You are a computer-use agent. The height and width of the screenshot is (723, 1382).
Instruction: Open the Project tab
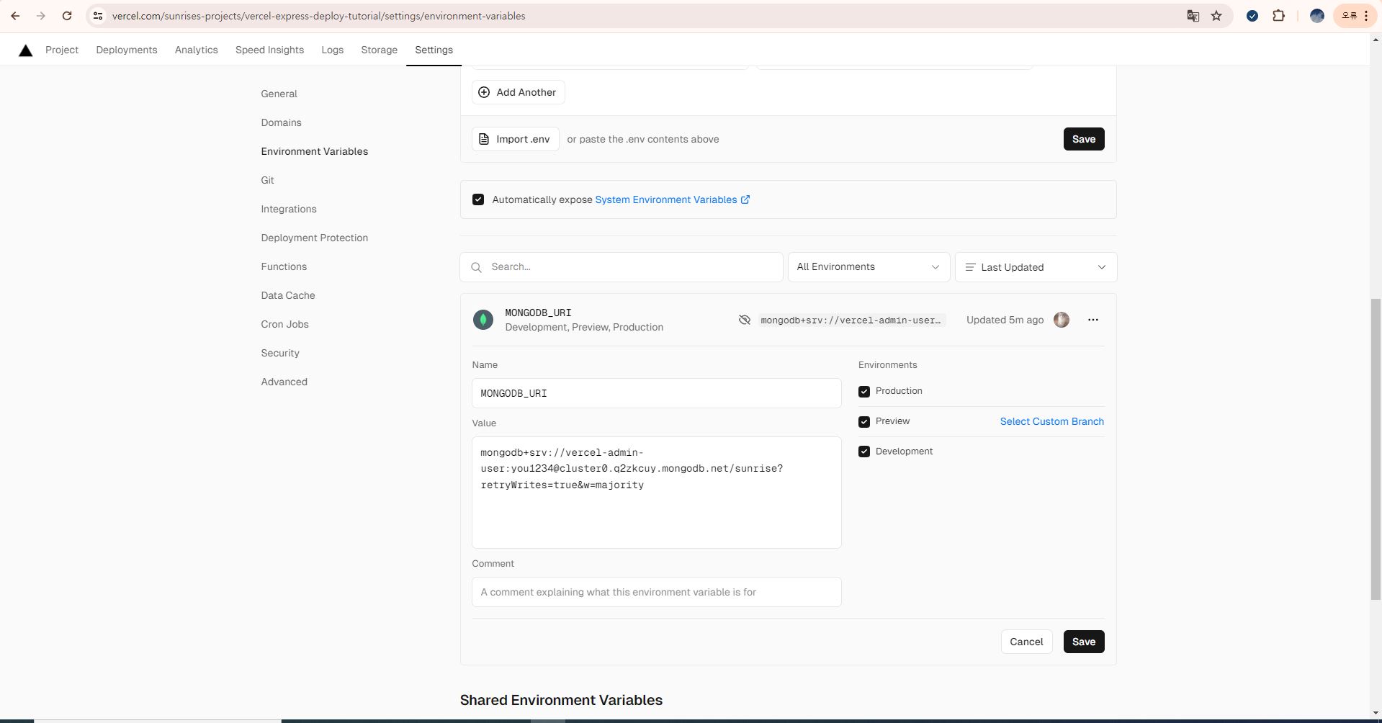62,50
